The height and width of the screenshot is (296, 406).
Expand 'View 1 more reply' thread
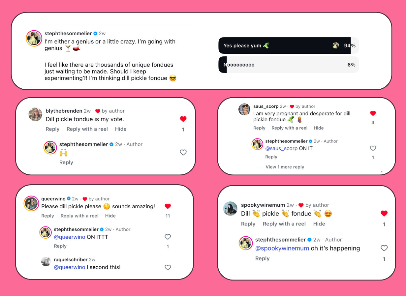[x=285, y=167]
